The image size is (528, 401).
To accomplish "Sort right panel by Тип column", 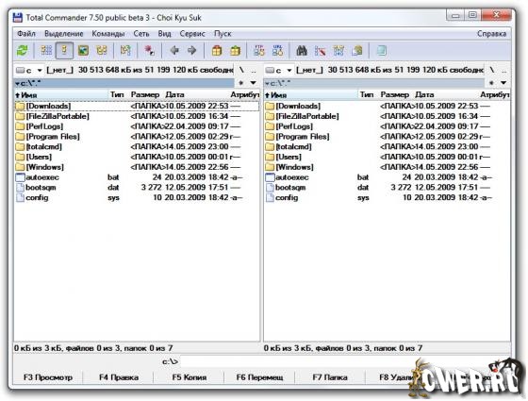I will click(x=368, y=95).
